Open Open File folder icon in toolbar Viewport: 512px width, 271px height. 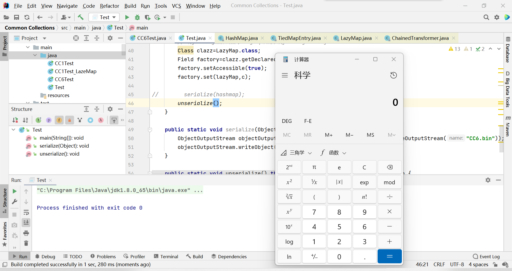click(6, 17)
